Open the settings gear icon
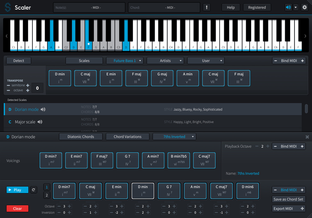Viewport: 312px width, 218px height. (305, 7)
